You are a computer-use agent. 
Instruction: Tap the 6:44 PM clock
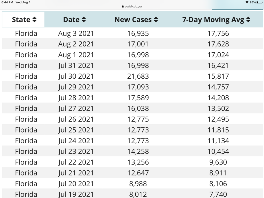[7, 2]
